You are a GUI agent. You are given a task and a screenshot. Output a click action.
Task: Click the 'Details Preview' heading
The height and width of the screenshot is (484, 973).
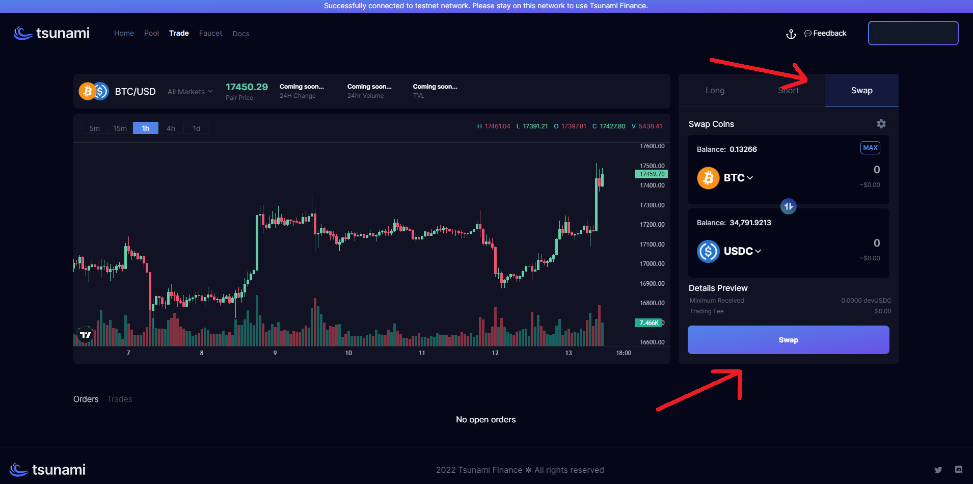(718, 288)
